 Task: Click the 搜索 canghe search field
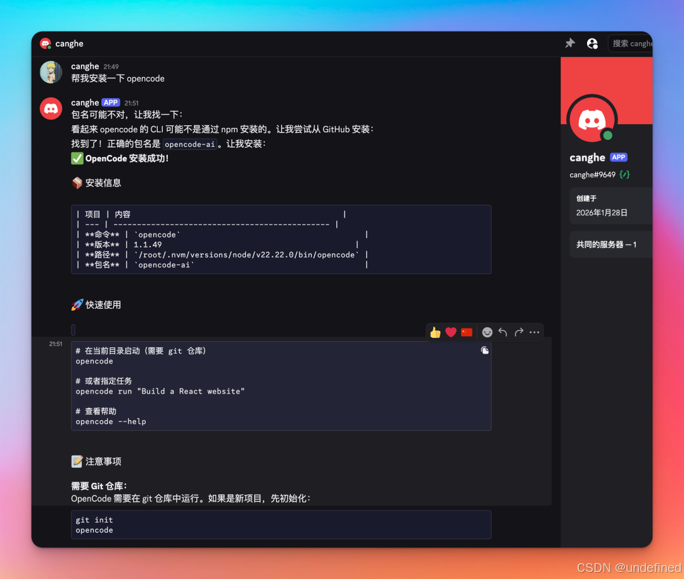click(x=632, y=43)
